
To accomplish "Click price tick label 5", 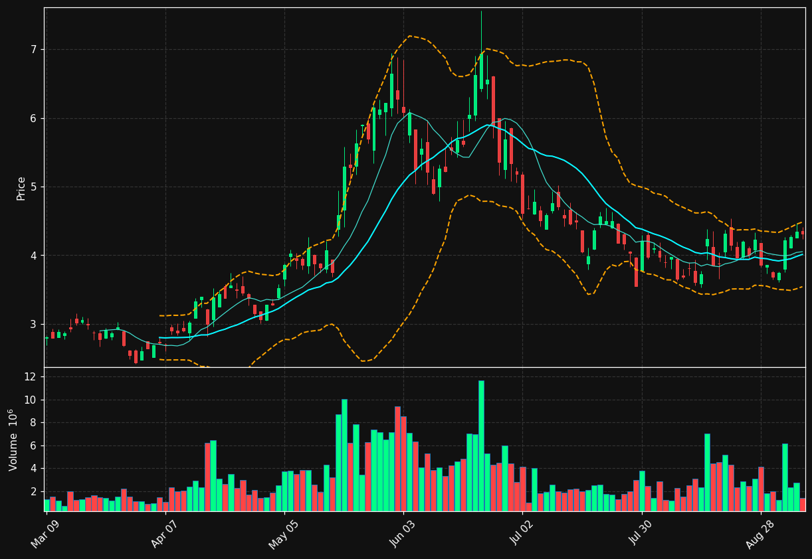I will click(34, 187).
